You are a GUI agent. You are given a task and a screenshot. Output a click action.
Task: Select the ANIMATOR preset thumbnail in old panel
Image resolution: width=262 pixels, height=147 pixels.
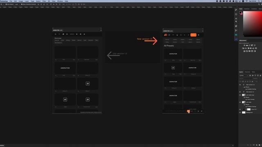(65, 68)
